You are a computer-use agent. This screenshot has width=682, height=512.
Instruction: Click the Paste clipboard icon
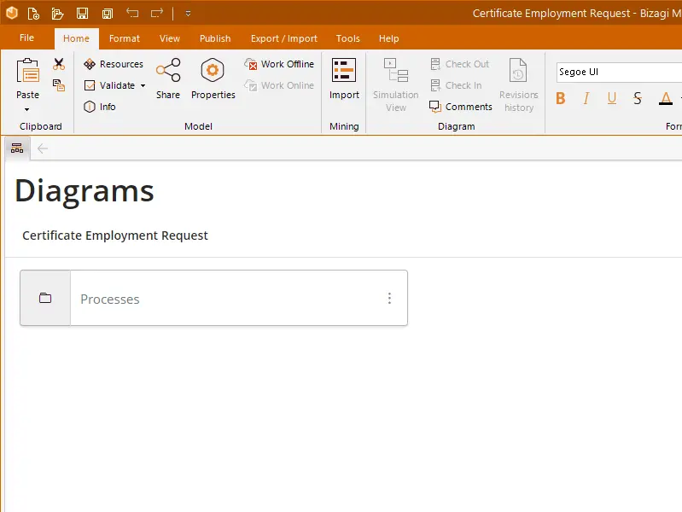coord(27,71)
